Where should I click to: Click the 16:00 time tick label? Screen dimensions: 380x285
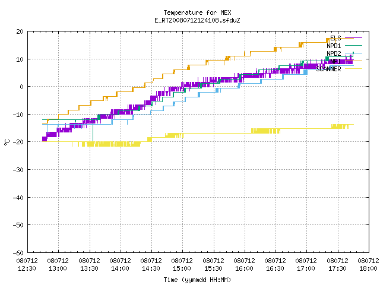coord(244,268)
